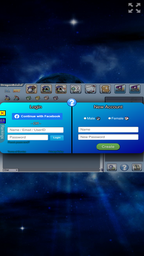Open the Terms of Service link

(x=17, y=152)
